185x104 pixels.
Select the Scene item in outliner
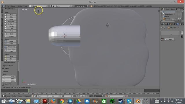pos(164,12)
